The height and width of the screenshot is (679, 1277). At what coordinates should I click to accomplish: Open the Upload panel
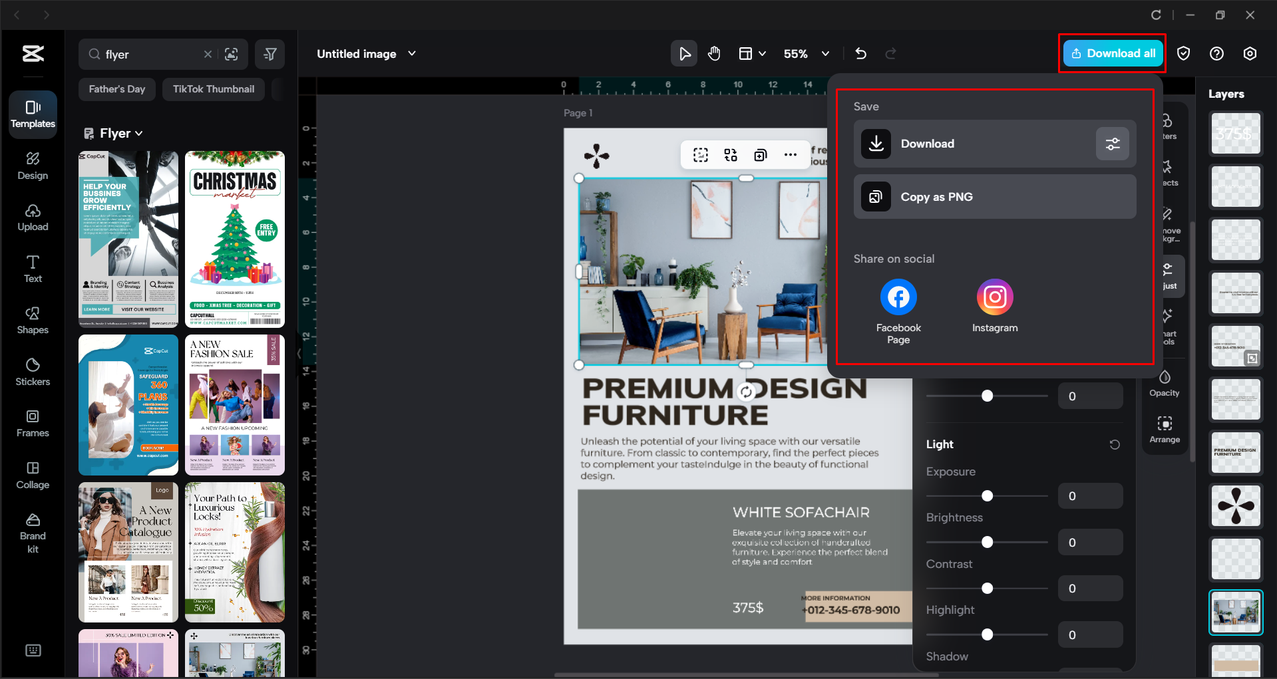pos(32,217)
